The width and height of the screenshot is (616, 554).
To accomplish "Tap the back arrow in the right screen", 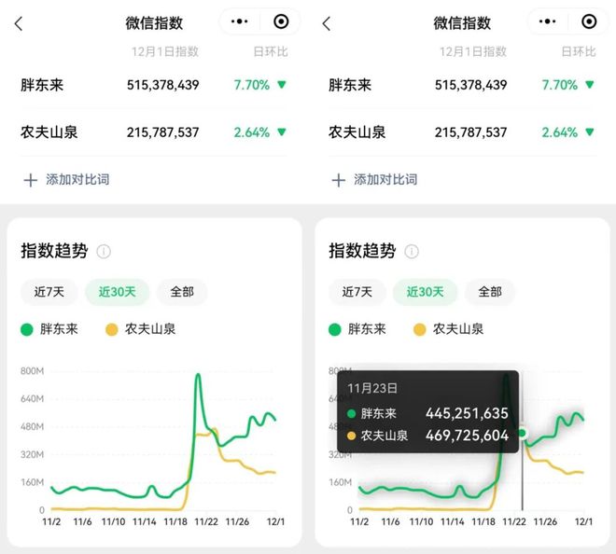I will 326,23.
